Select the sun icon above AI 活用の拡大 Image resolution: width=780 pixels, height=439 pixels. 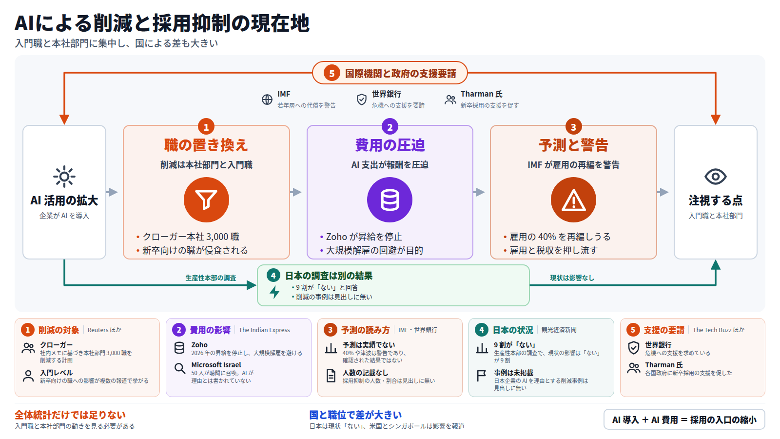point(64,177)
